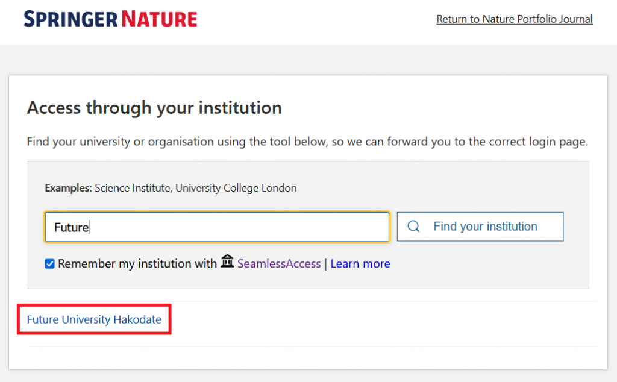The width and height of the screenshot is (617, 382).
Task: Open the Learn more link
Action: (360, 263)
